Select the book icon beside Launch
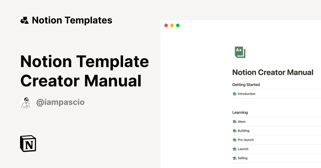The height and width of the screenshot is (168, 321). point(234,149)
